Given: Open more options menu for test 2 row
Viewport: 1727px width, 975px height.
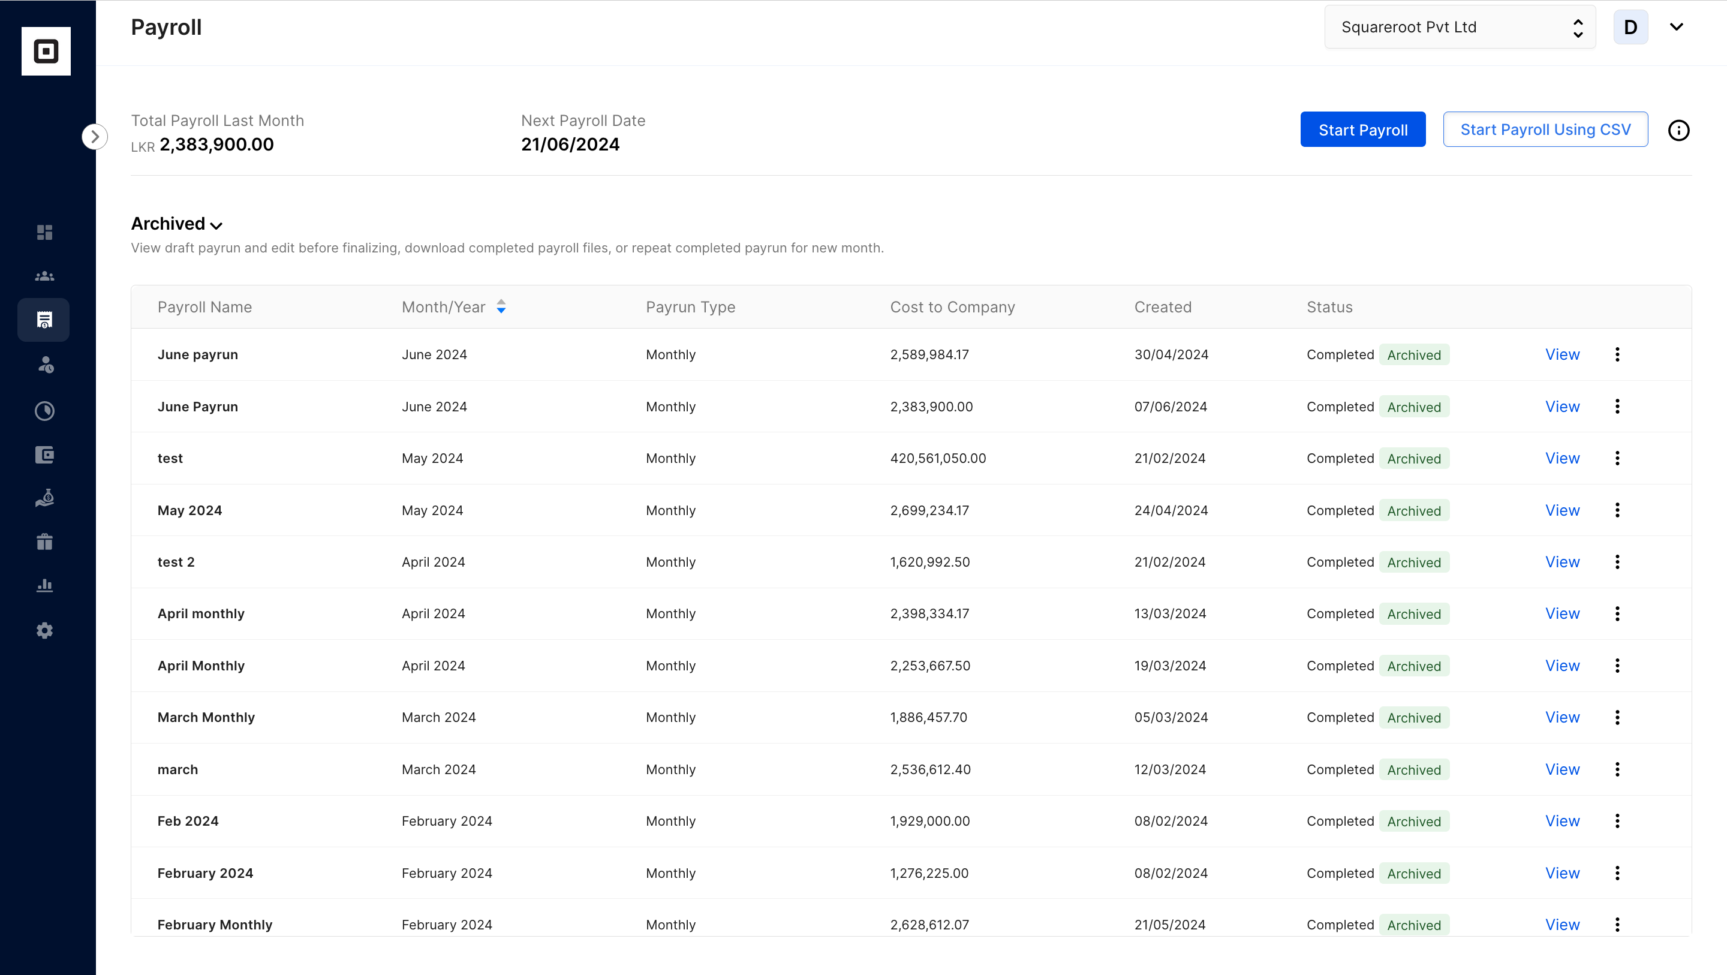Looking at the screenshot, I should 1617,562.
